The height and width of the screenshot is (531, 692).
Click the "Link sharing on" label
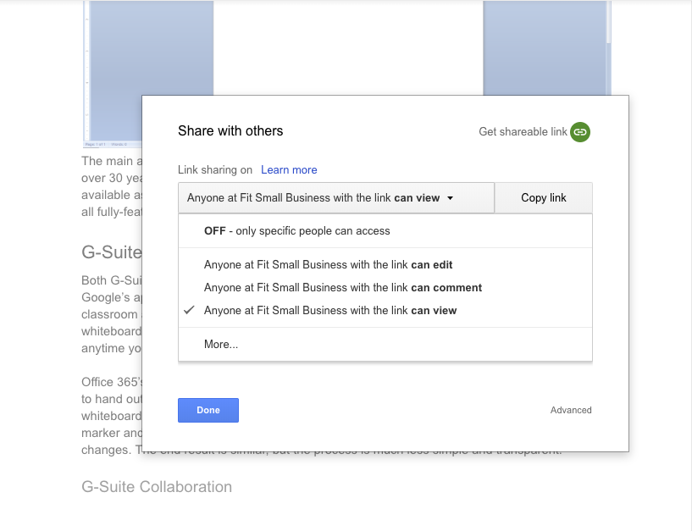click(215, 169)
